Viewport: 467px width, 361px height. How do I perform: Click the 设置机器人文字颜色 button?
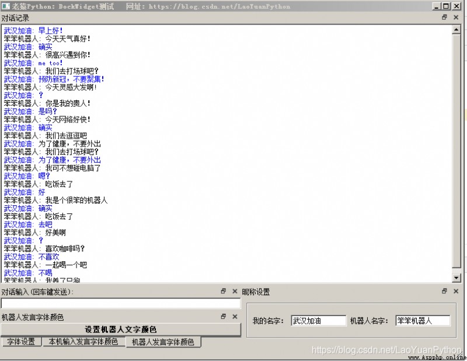(x=121, y=330)
